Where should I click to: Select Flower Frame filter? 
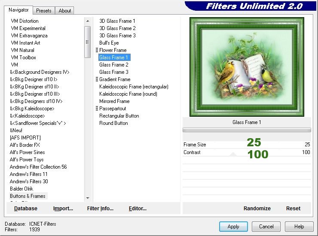[x=113, y=50]
